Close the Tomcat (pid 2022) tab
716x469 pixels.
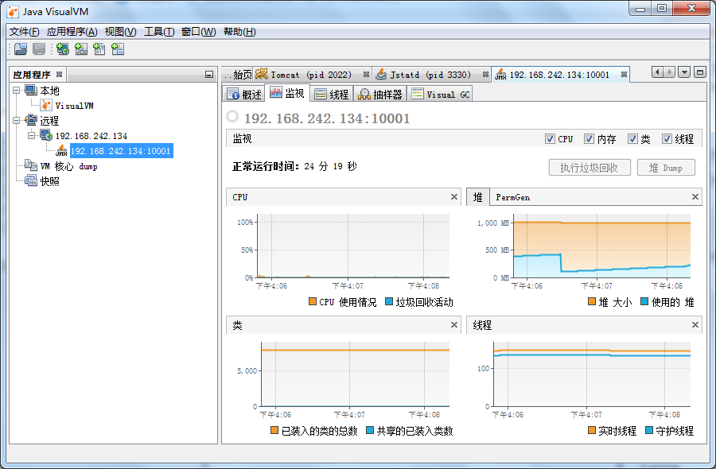tap(366, 75)
